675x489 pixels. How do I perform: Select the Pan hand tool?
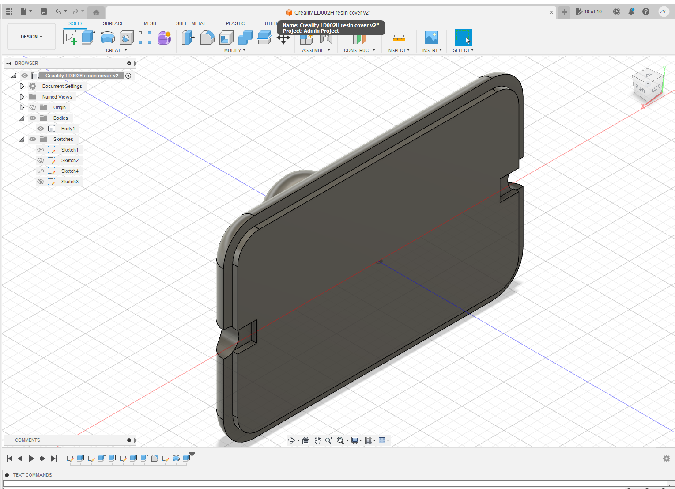(317, 440)
